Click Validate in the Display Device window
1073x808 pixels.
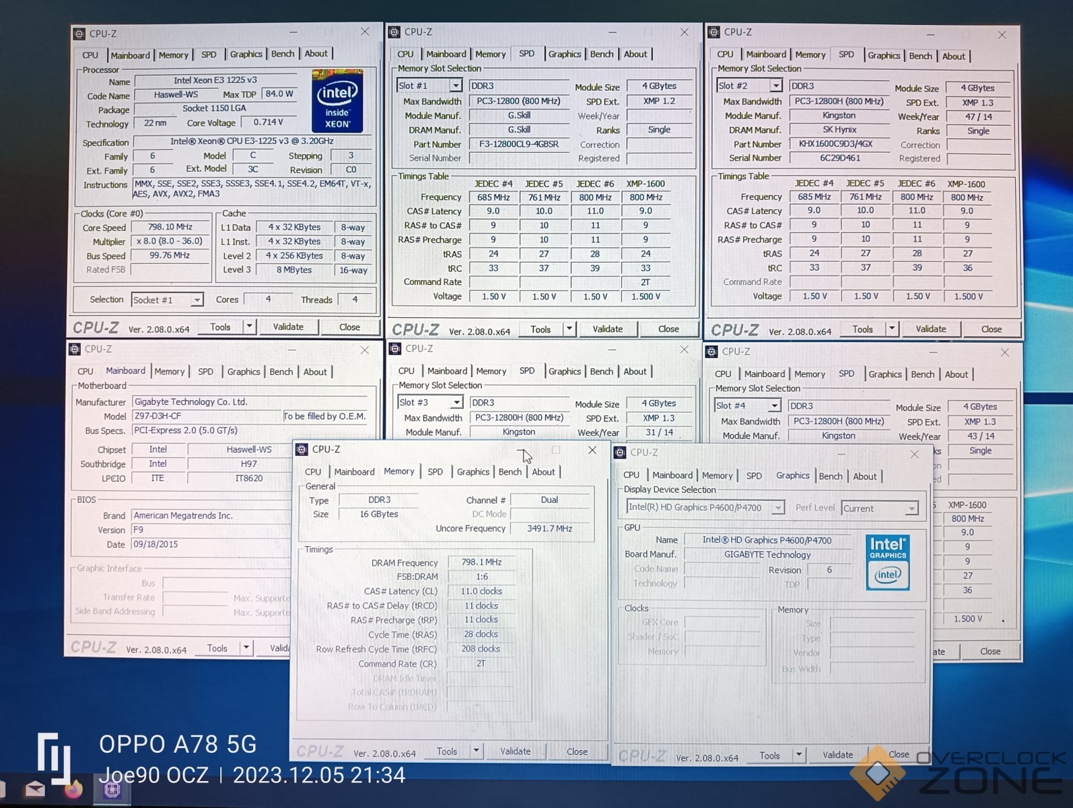point(837,755)
